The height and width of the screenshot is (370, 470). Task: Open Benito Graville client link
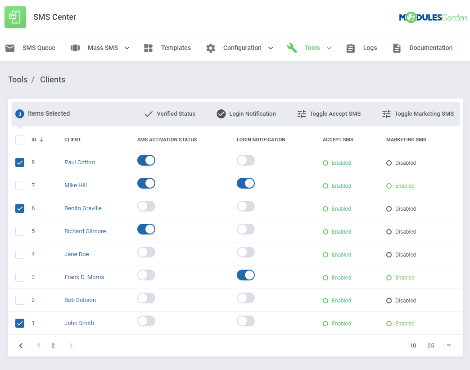(83, 208)
